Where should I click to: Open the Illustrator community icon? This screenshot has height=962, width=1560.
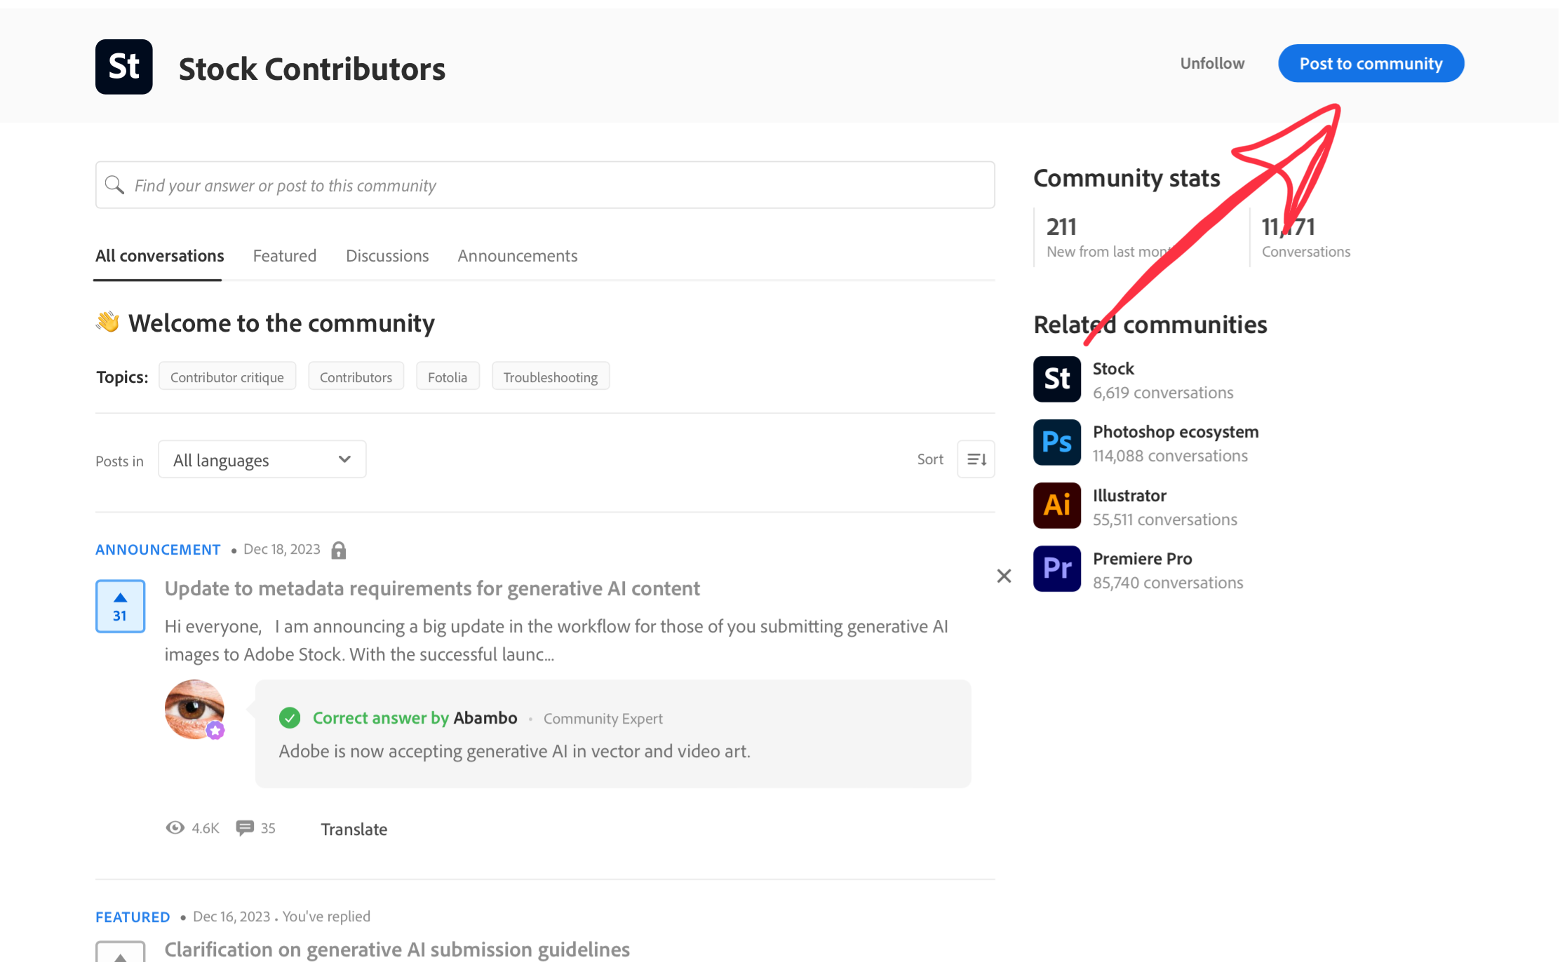tap(1056, 505)
